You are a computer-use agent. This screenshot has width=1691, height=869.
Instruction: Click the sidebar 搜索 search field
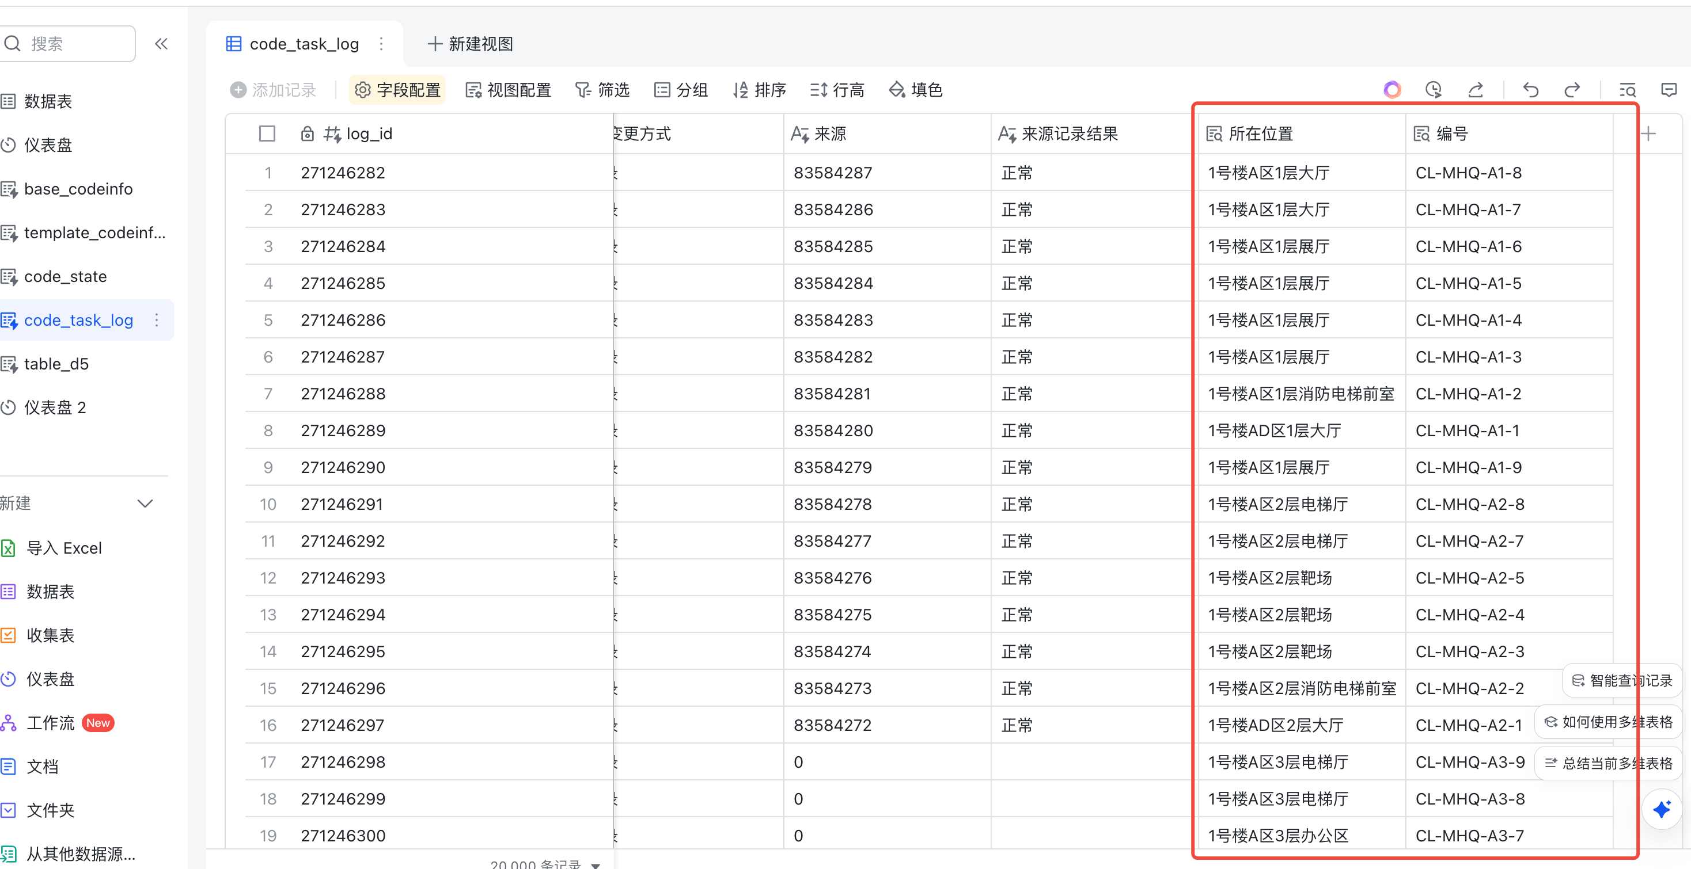tap(67, 44)
